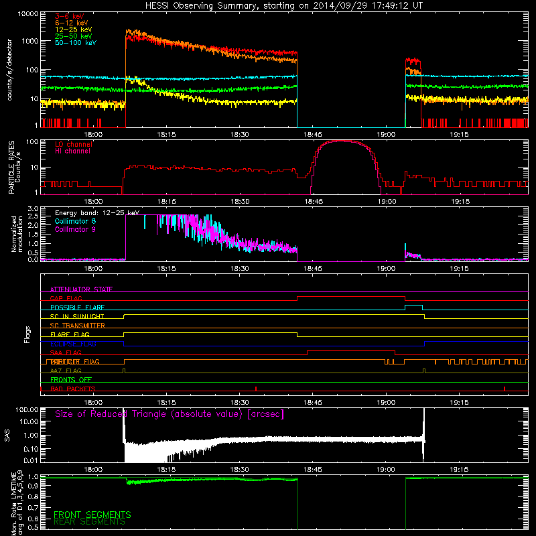The height and width of the screenshot is (536, 536).
Task: Click the 'Flags' vertical axis label
Action: [27, 334]
